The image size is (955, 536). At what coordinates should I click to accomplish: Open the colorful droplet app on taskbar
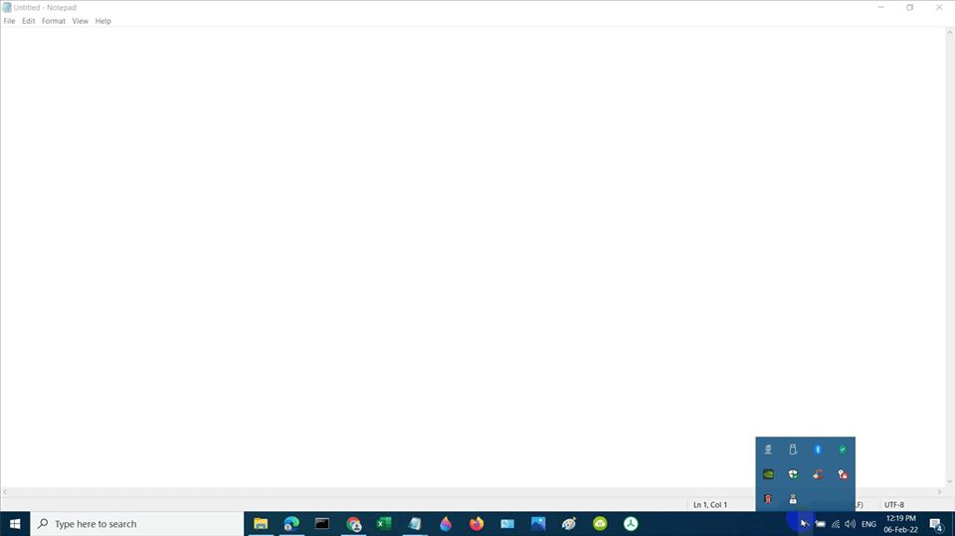(446, 523)
